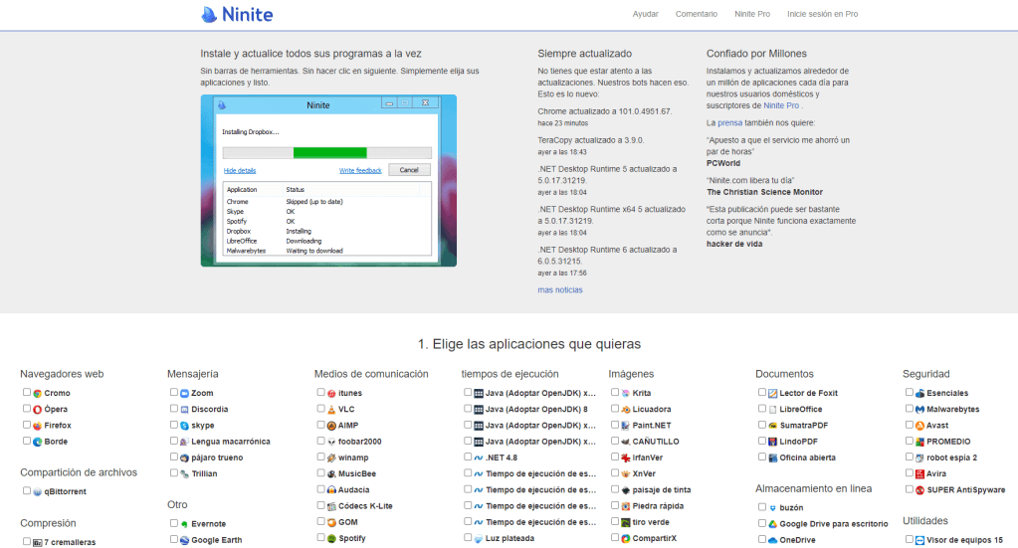1018x548 pixels.
Task: Click Hide details in installer screenshot
Action: (x=240, y=170)
